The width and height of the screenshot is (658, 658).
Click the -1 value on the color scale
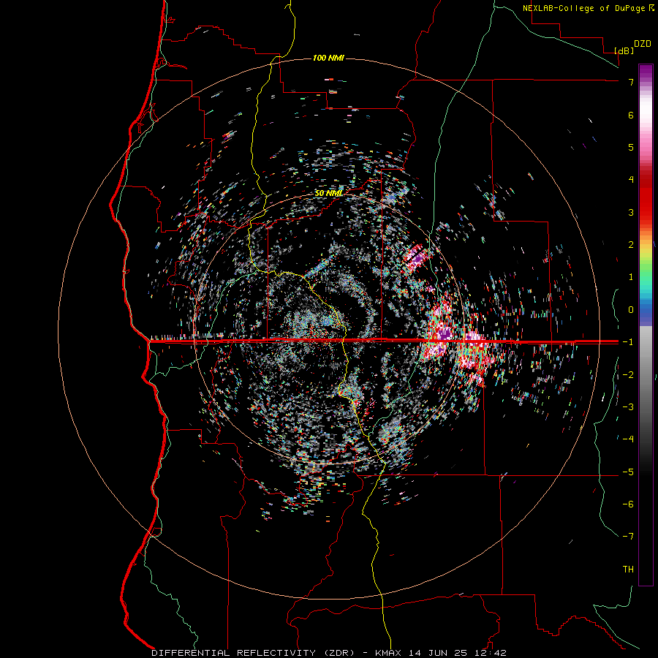tap(628, 342)
